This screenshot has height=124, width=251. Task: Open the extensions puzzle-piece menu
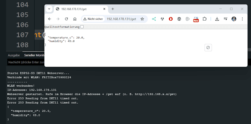(204, 19)
